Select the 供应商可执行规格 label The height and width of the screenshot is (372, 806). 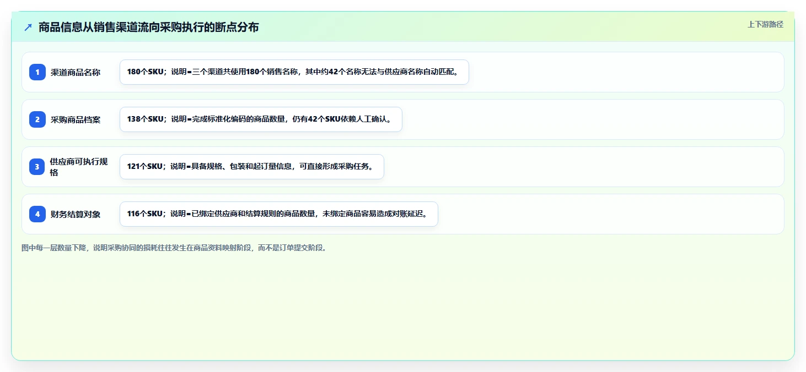[x=79, y=167]
